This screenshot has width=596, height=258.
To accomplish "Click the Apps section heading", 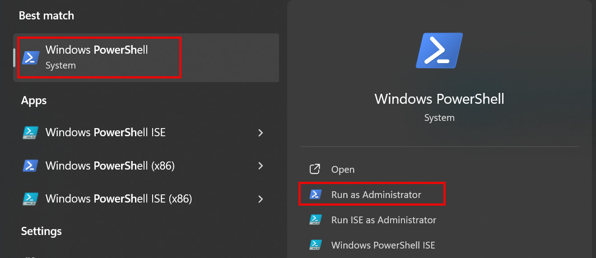I will tap(34, 101).
